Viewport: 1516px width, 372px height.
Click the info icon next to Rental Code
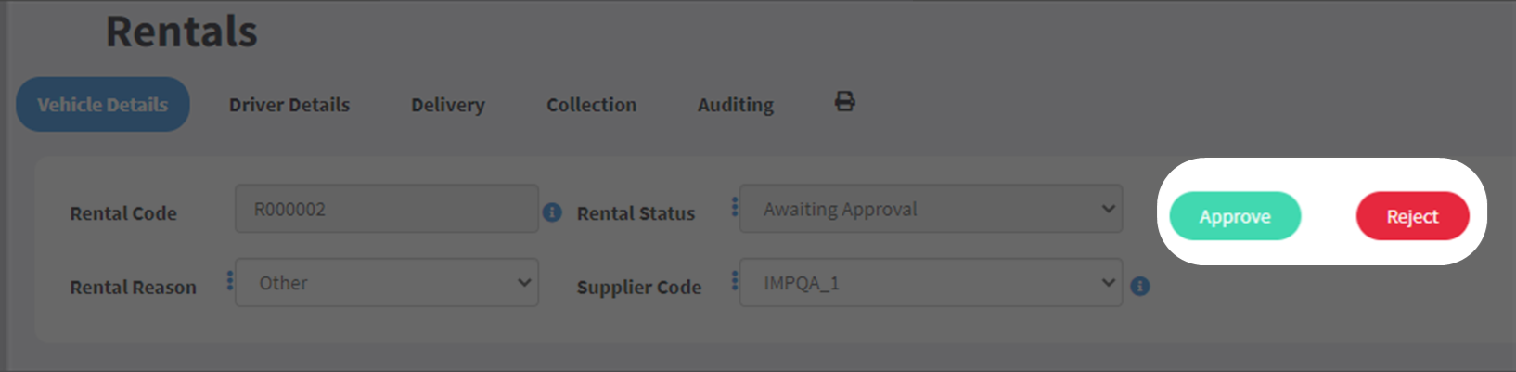click(552, 212)
